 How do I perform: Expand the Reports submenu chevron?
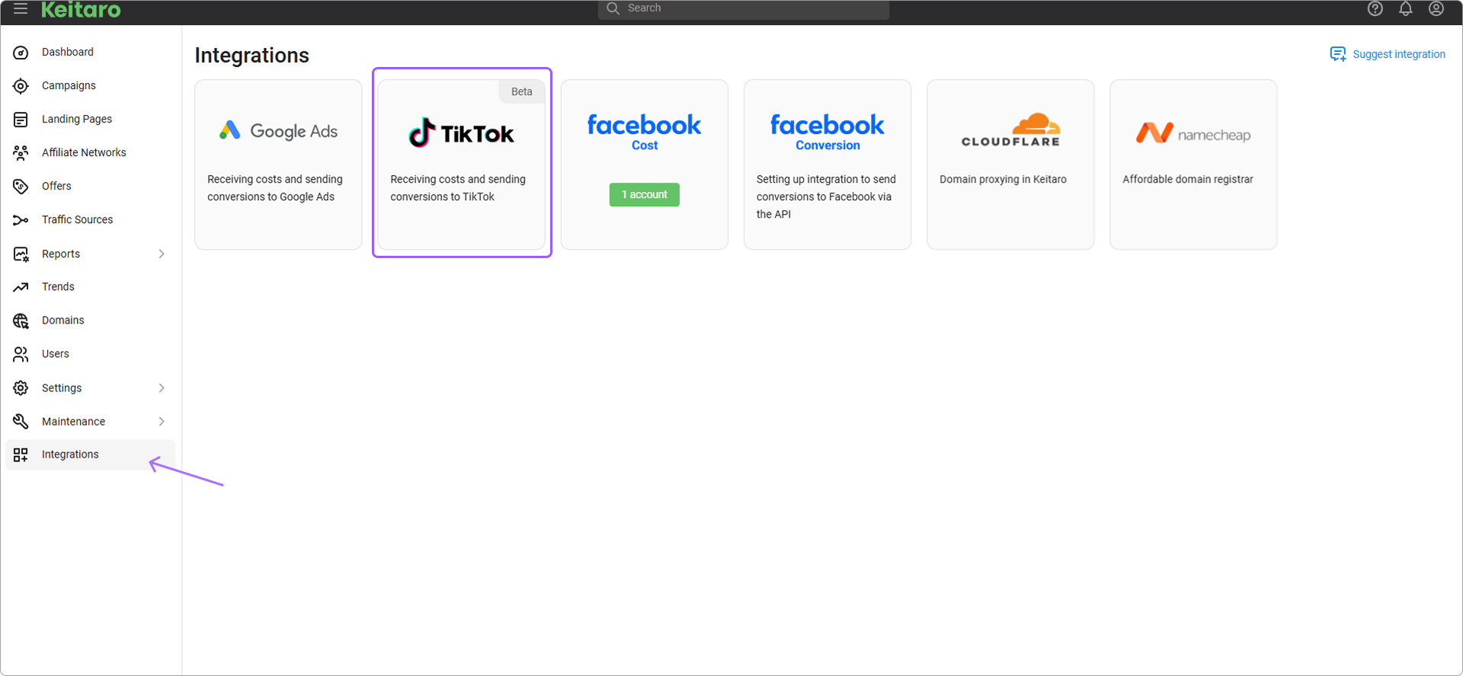[162, 253]
